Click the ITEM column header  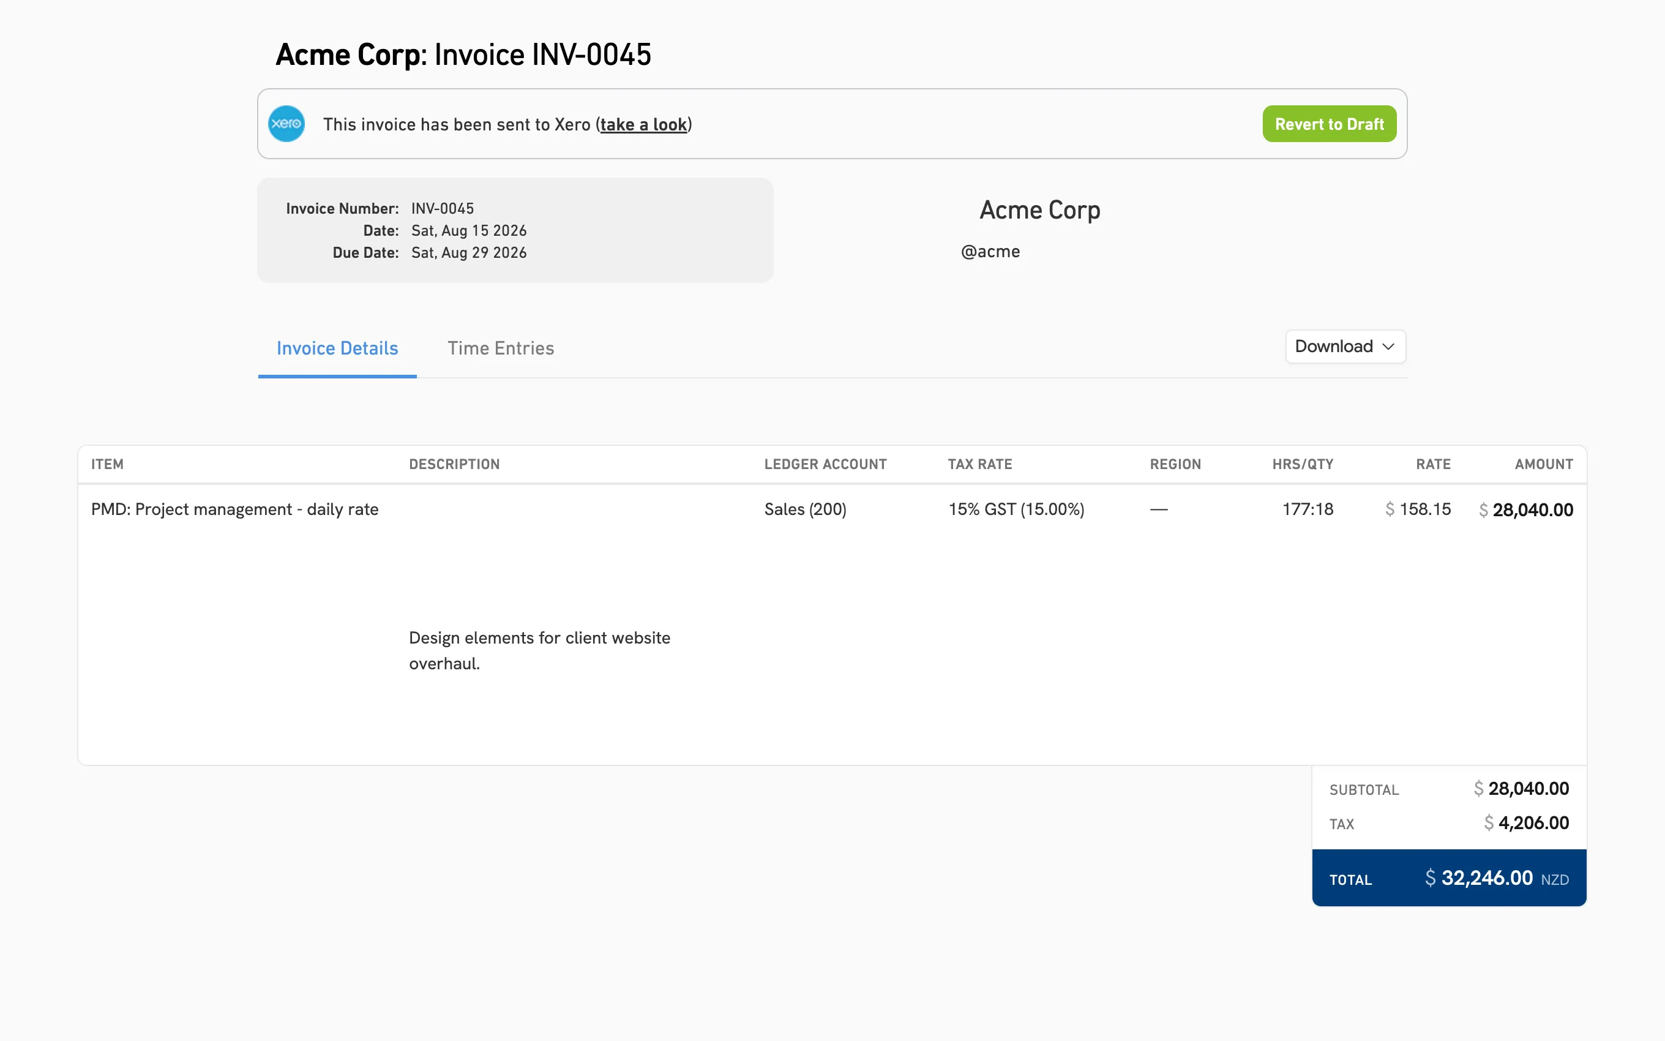point(107,464)
